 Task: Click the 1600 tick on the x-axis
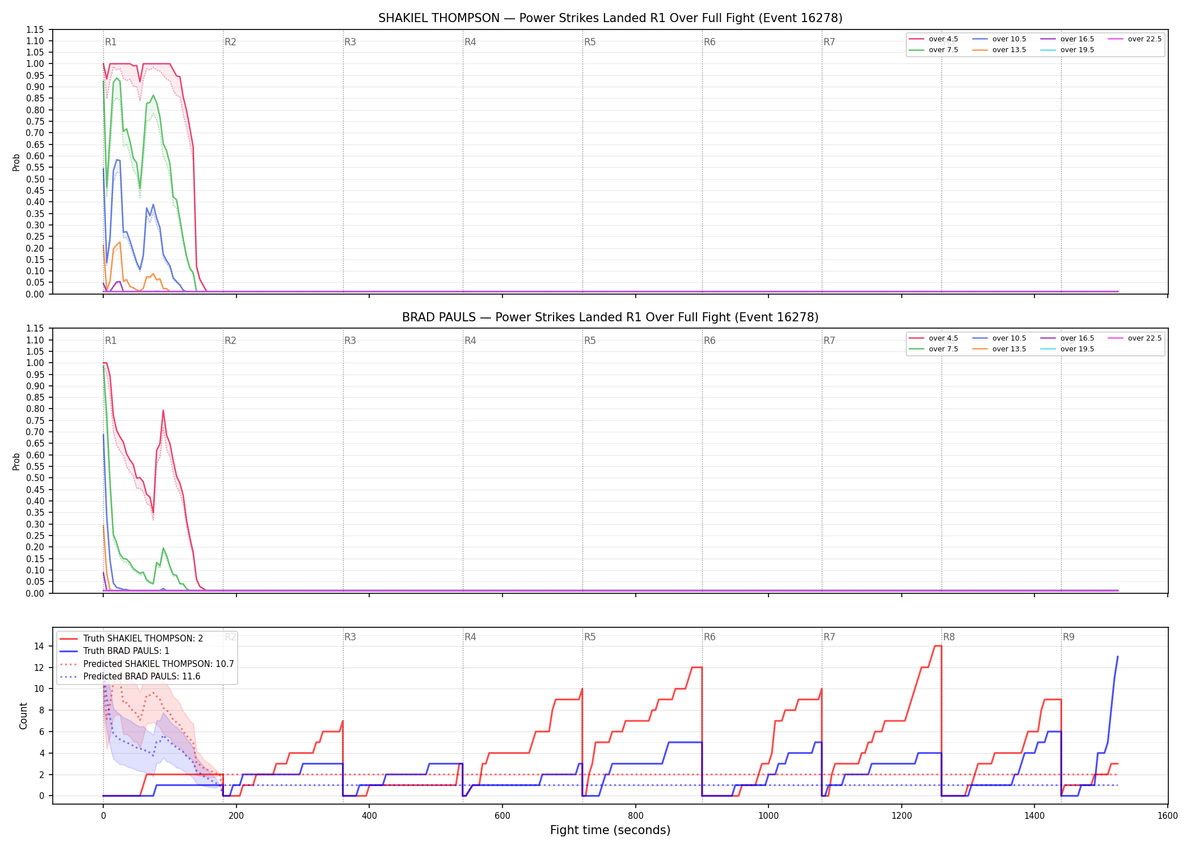[1168, 816]
